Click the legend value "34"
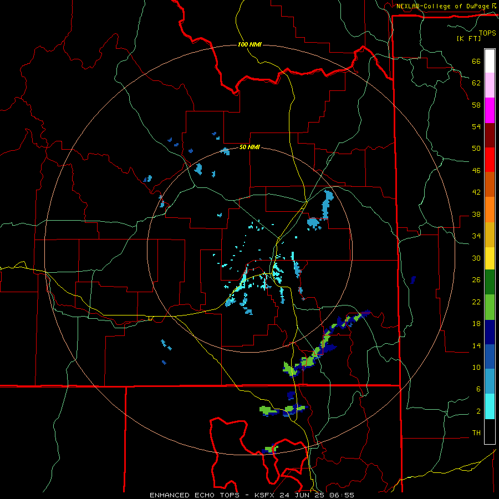499x499 pixels. (x=476, y=236)
